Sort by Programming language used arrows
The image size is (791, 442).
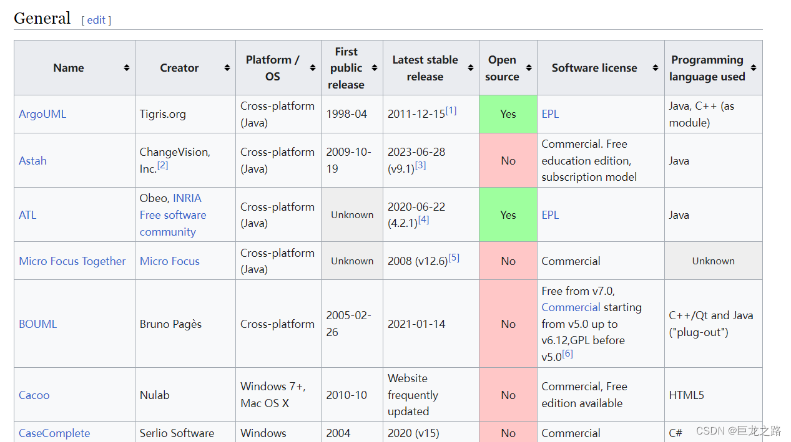pyautogui.click(x=754, y=68)
